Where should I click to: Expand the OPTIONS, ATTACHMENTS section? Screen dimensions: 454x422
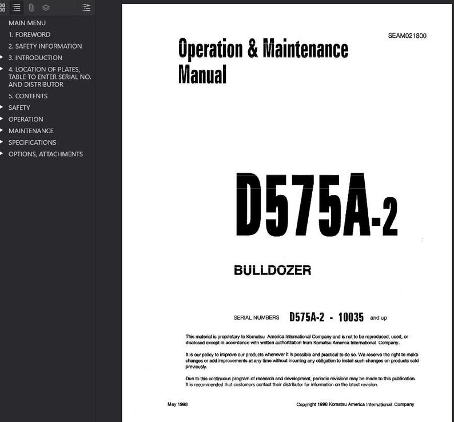[2, 153]
